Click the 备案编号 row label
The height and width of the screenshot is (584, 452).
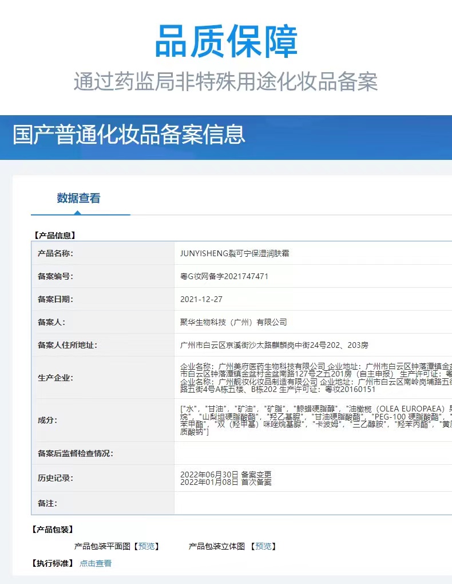click(55, 276)
